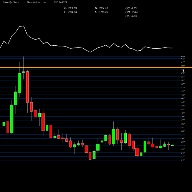Click the 572 price axis label
192x192 pixels.
183,73
